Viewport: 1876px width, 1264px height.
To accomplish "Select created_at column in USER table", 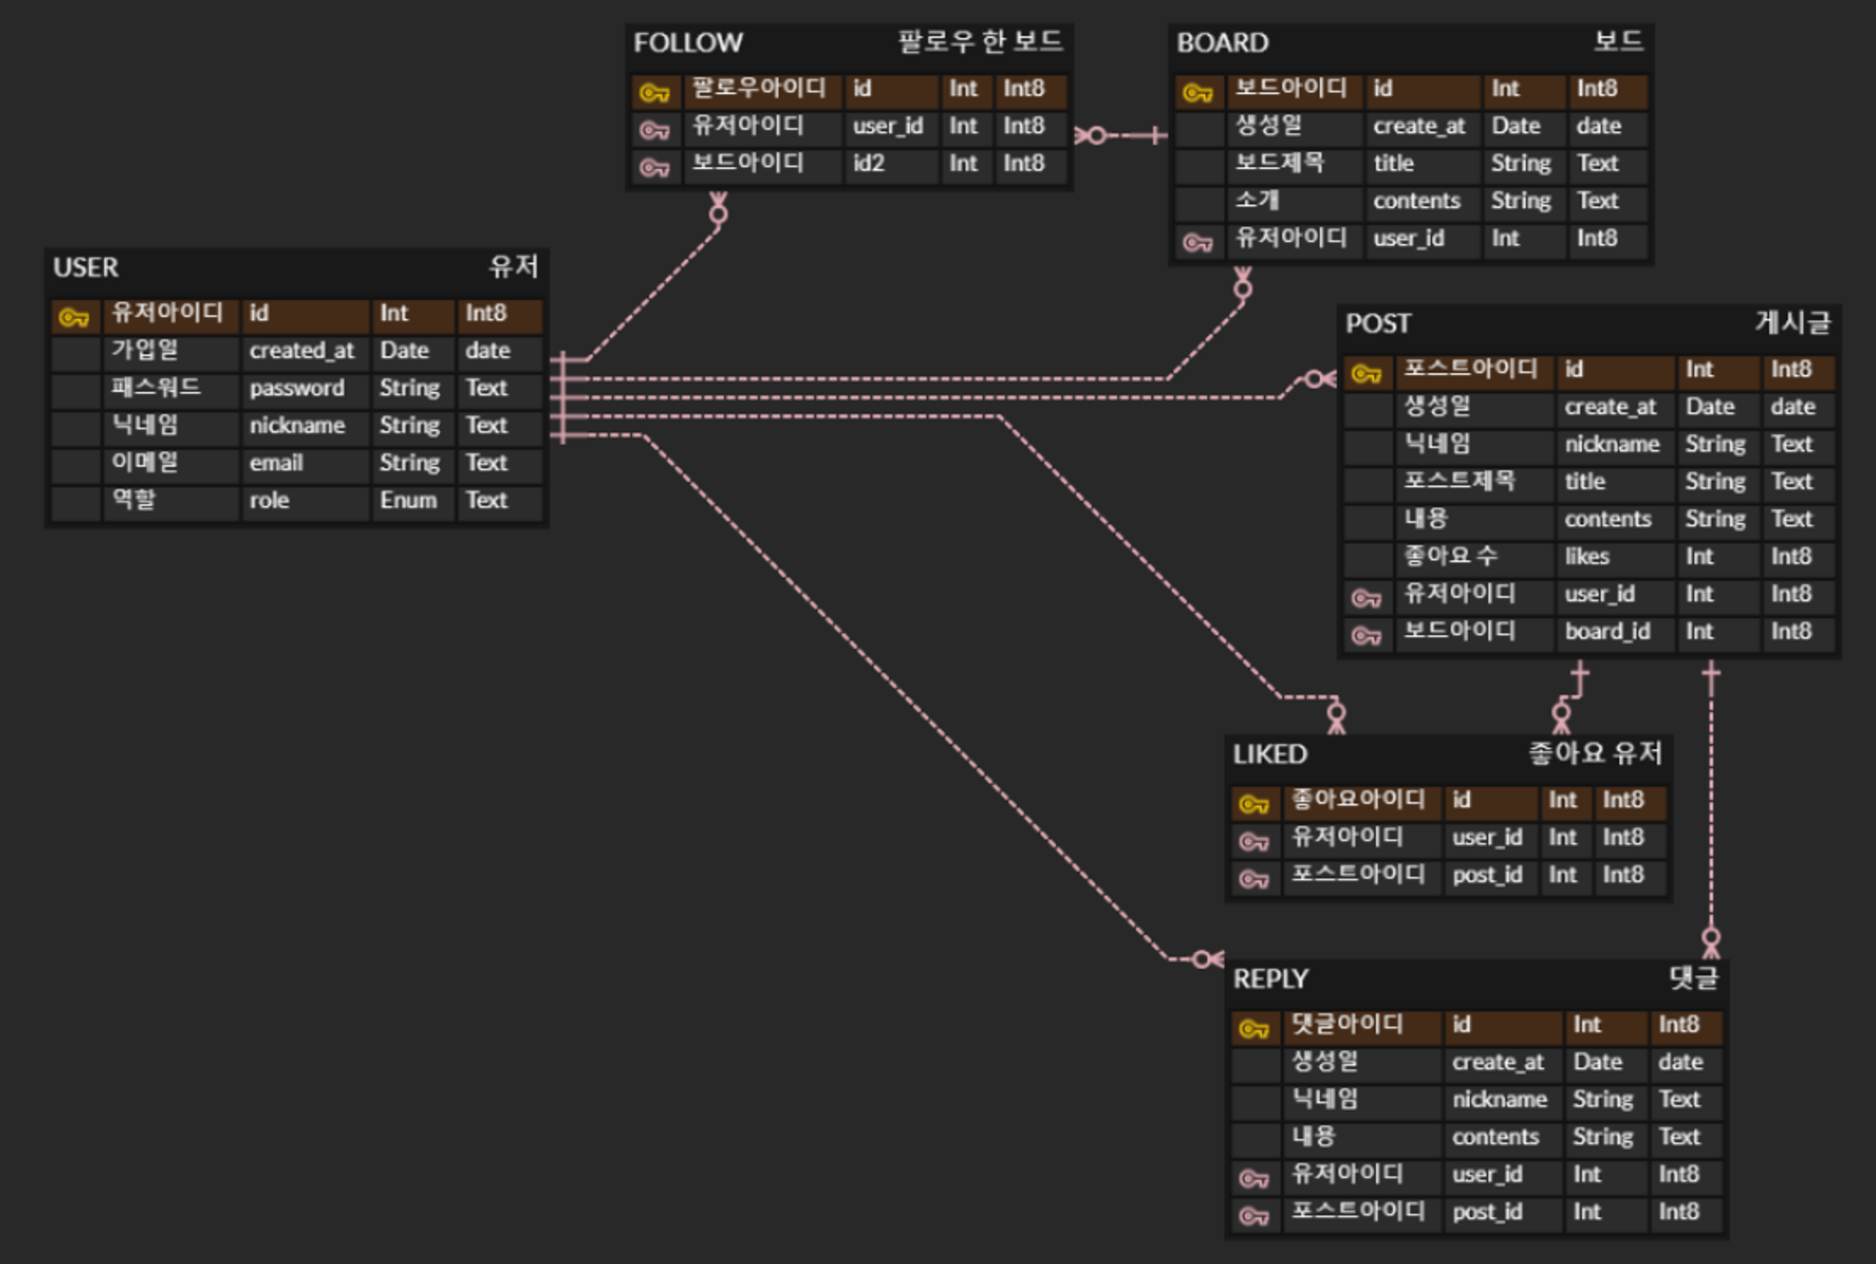I will [302, 351].
